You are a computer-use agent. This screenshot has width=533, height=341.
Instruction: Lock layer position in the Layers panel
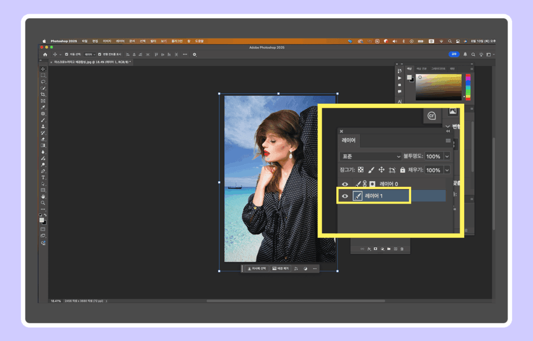[x=382, y=170]
